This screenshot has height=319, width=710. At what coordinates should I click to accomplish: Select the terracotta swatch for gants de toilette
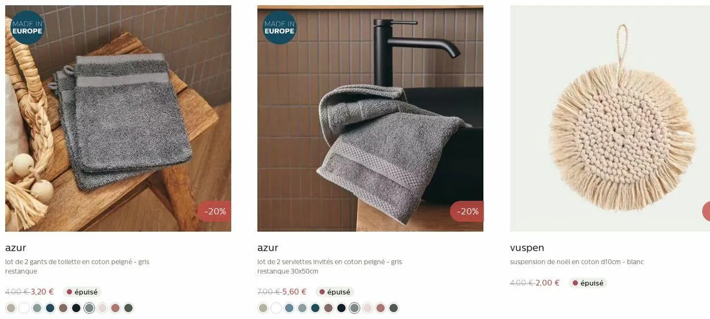tap(115, 308)
